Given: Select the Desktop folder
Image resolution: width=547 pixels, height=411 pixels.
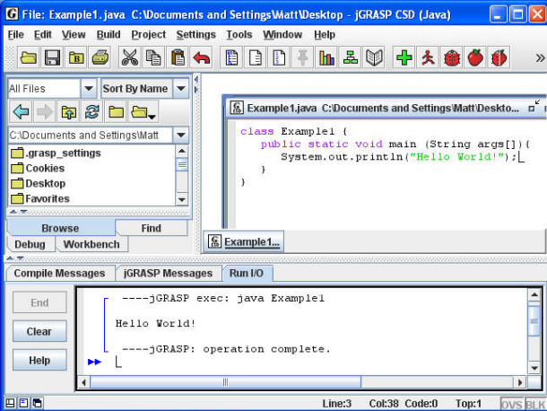Looking at the screenshot, I should 39,183.
